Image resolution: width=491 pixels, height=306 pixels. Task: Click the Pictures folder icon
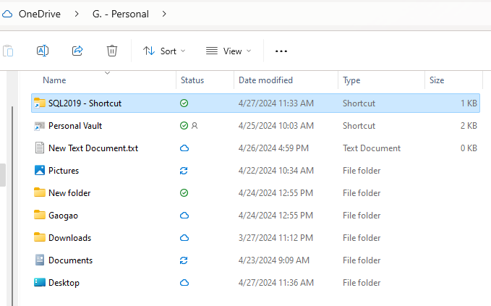point(40,171)
